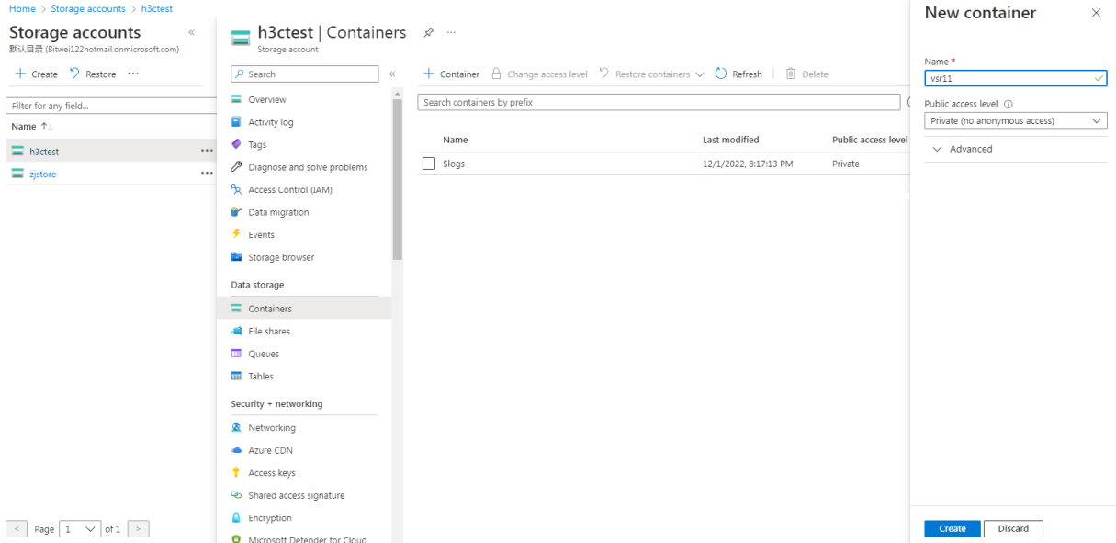Viewport: 1116px width, 543px height.
Task: Open the ellipsis menu beside the pin icon
Action: click(x=451, y=32)
